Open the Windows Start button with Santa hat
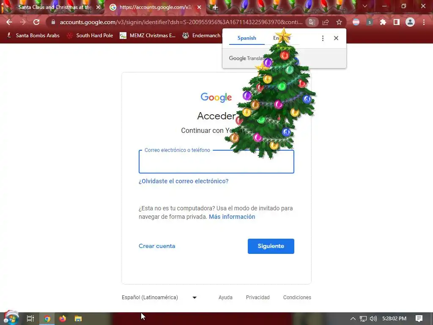The image size is (433, 325). [x=11, y=318]
